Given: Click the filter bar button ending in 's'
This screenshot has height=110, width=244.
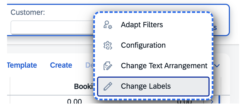Looking at the screenshot, I should [215, 28].
